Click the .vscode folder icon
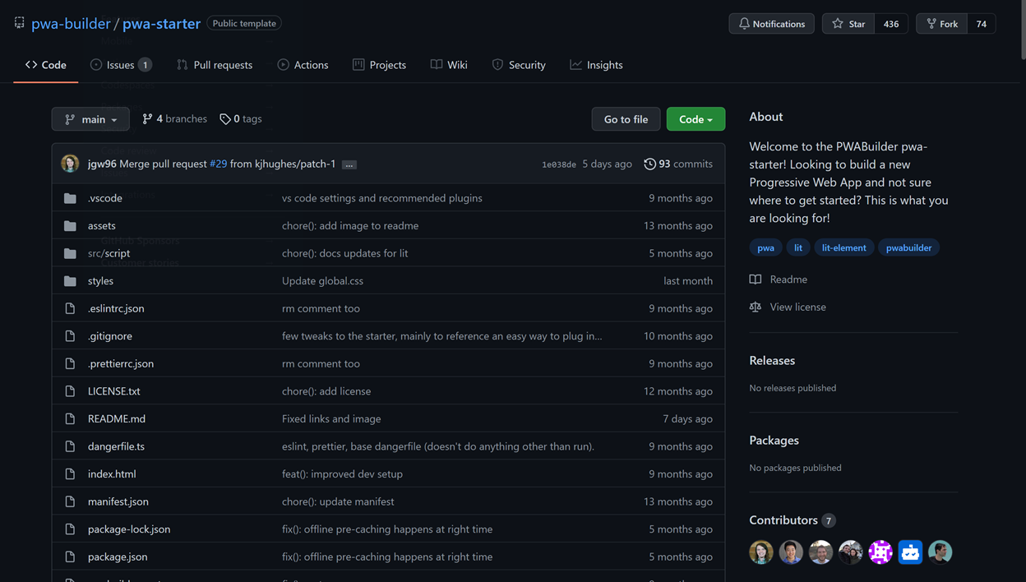Screen dimensions: 1026x582 pos(70,198)
